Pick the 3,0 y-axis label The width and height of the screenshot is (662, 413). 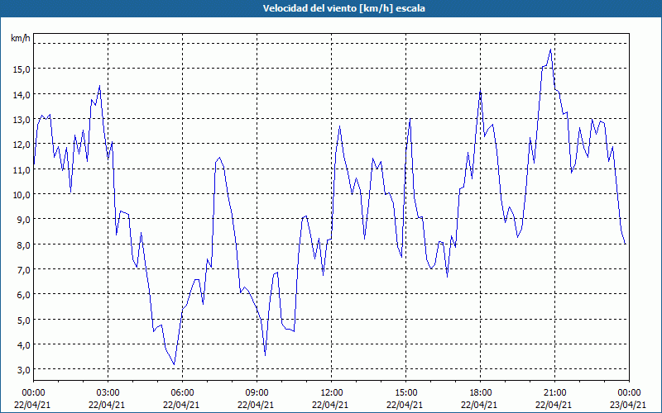[23, 370]
